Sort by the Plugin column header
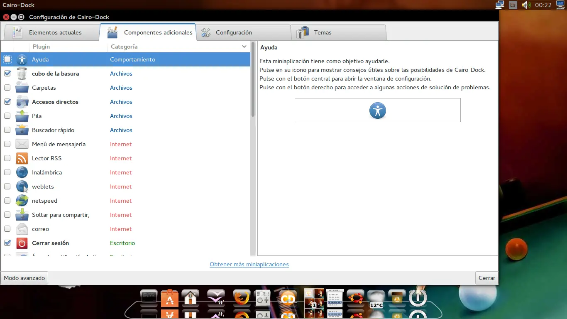This screenshot has width=567, height=319. (x=68, y=47)
